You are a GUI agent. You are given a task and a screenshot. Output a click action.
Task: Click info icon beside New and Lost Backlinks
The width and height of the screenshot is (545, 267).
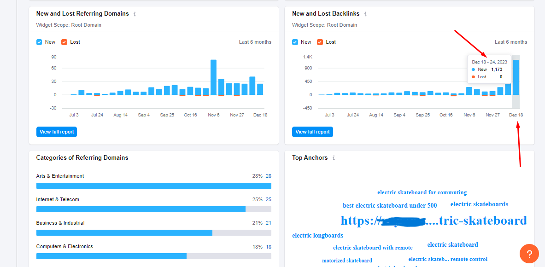pyautogui.click(x=365, y=14)
